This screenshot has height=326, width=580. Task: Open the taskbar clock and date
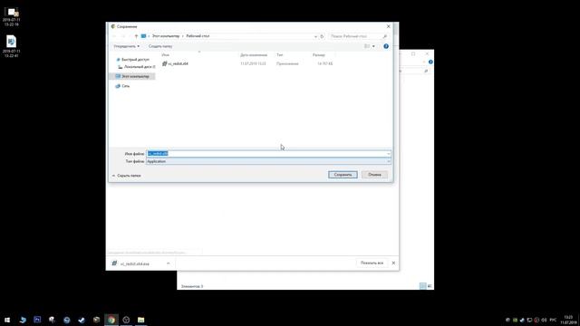click(568, 320)
